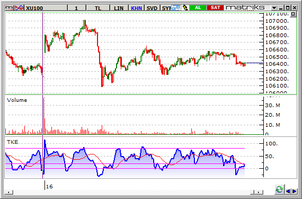
Task: Change the period value 1
Action: (77, 8)
